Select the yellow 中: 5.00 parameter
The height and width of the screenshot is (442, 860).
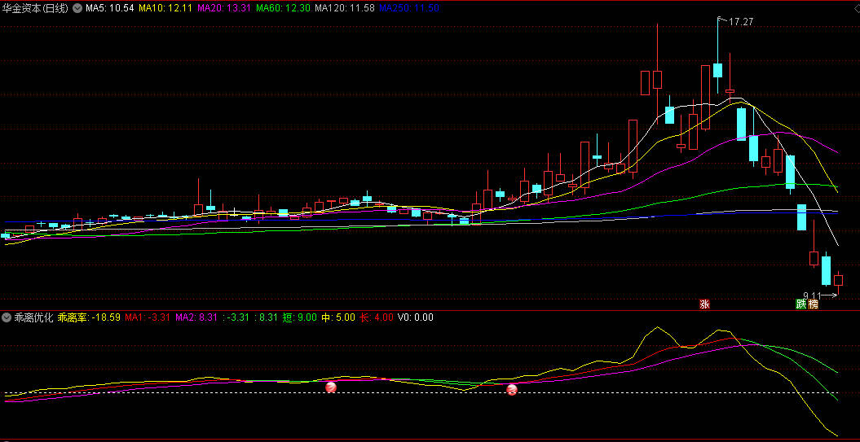point(338,317)
